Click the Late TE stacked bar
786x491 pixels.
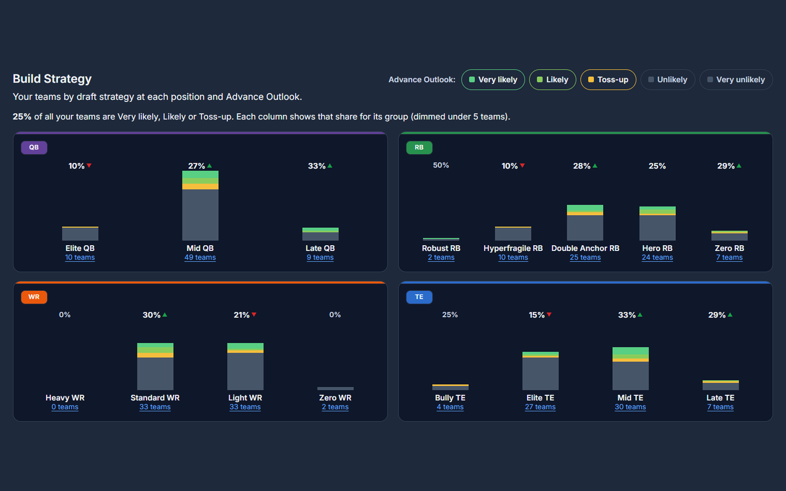click(720, 385)
